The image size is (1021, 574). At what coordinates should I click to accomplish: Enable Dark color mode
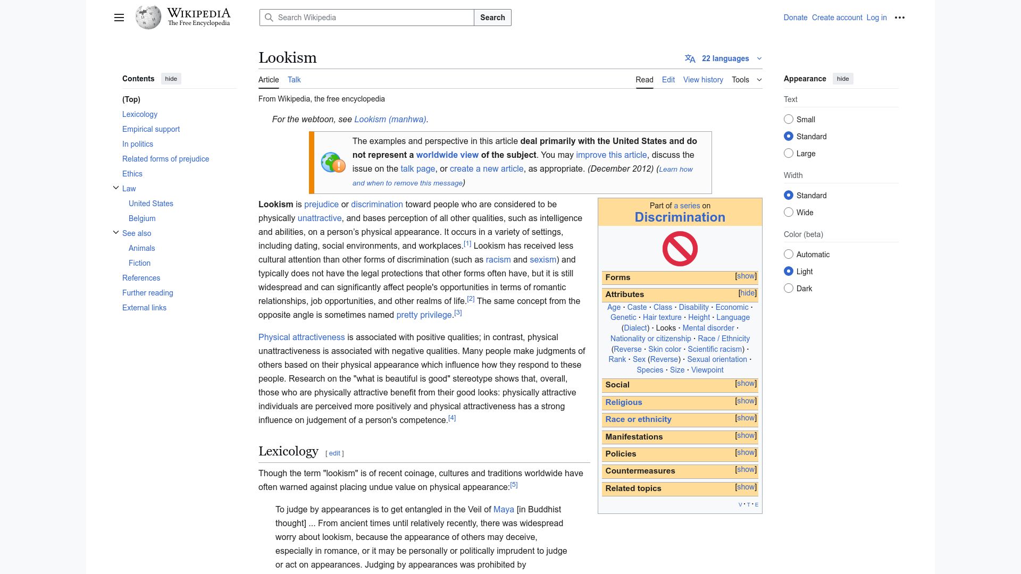pyautogui.click(x=789, y=289)
